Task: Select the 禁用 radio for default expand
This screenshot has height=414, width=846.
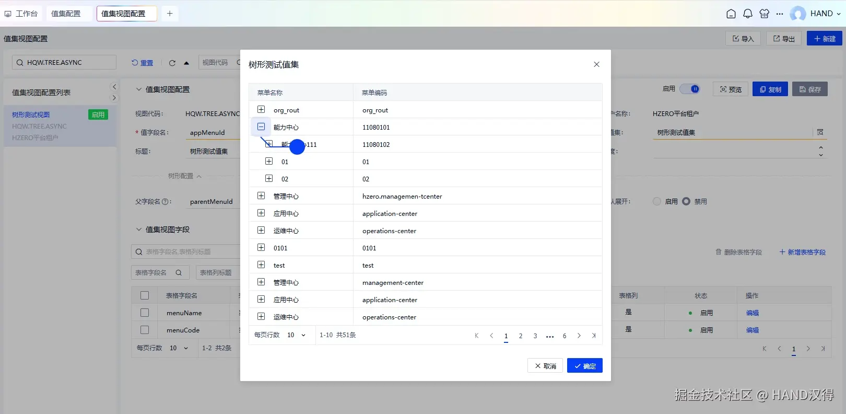Action: pos(686,201)
